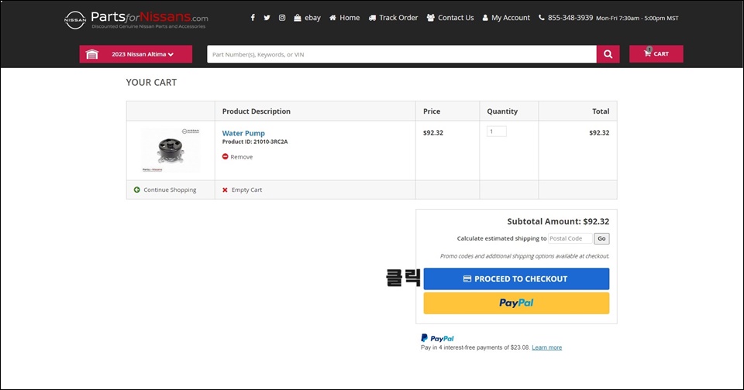Image resolution: width=744 pixels, height=390 pixels.
Task: Click the red remove minus icon
Action: (226, 156)
